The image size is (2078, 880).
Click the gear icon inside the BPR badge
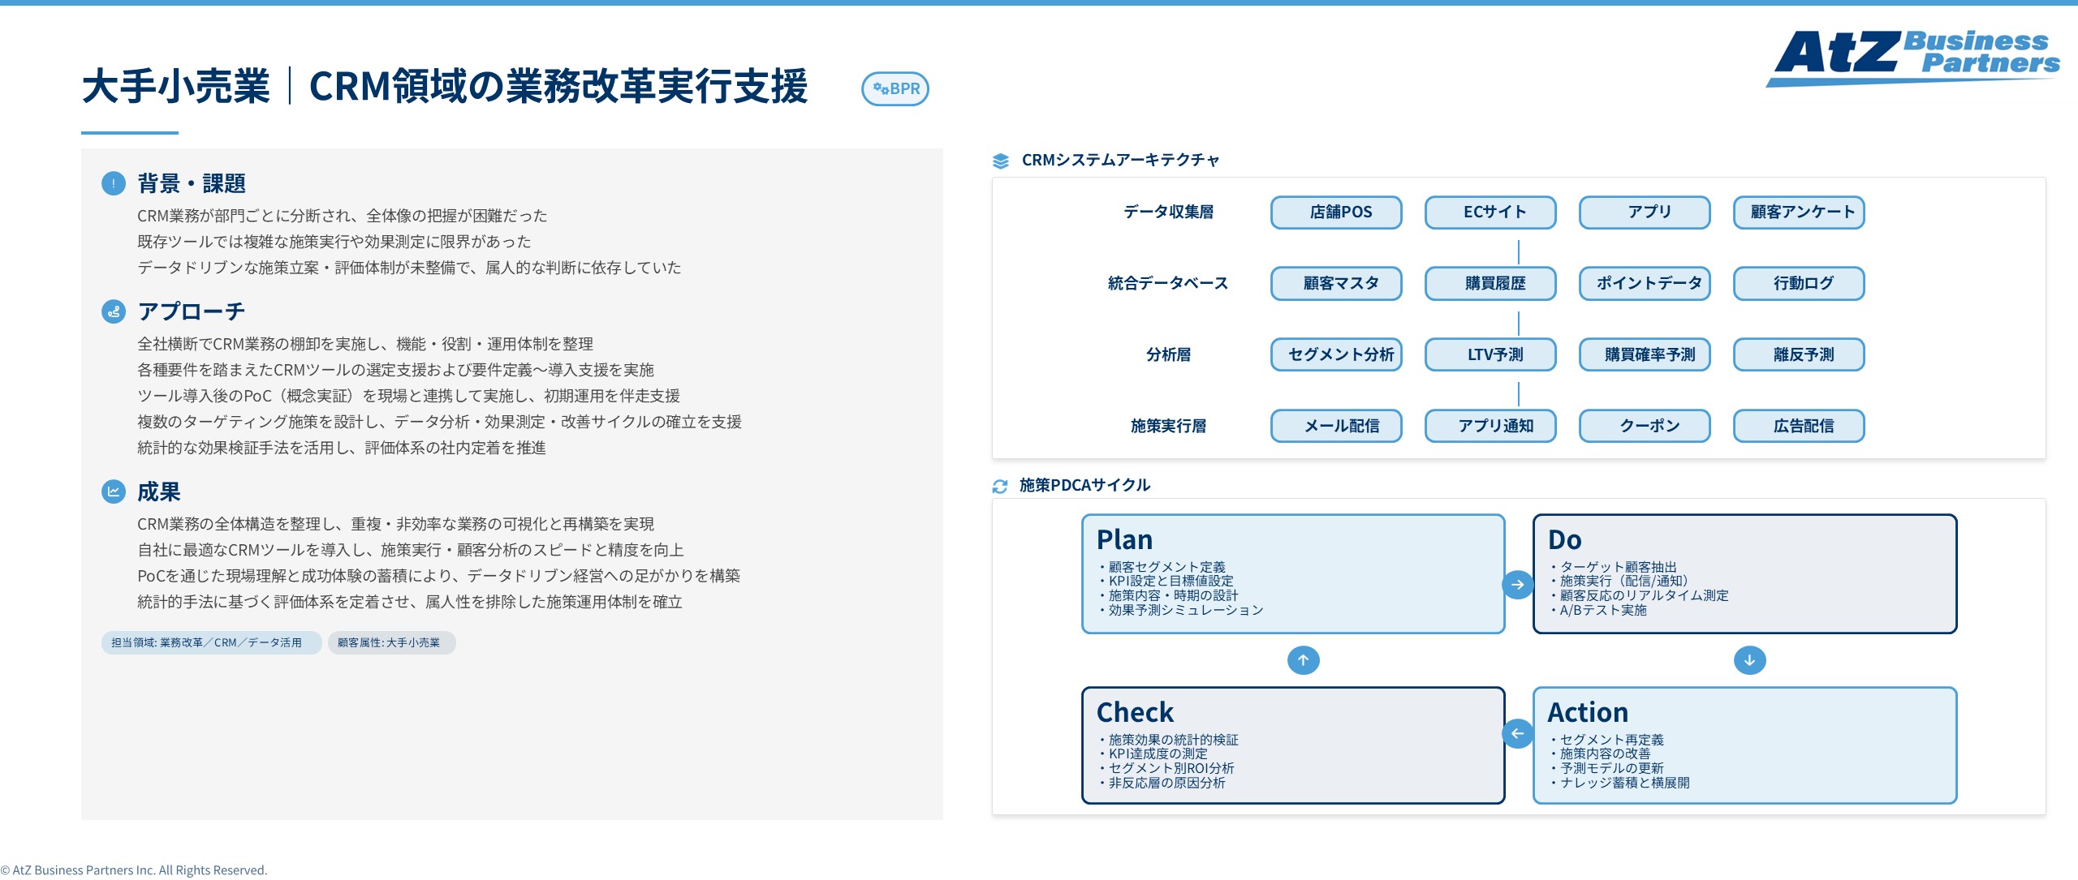click(x=879, y=89)
